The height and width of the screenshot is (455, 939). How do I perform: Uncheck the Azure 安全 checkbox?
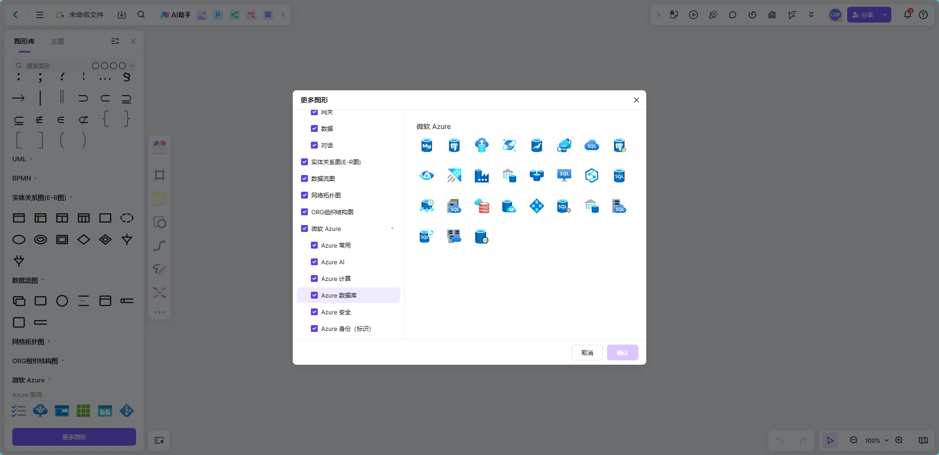[x=314, y=312]
